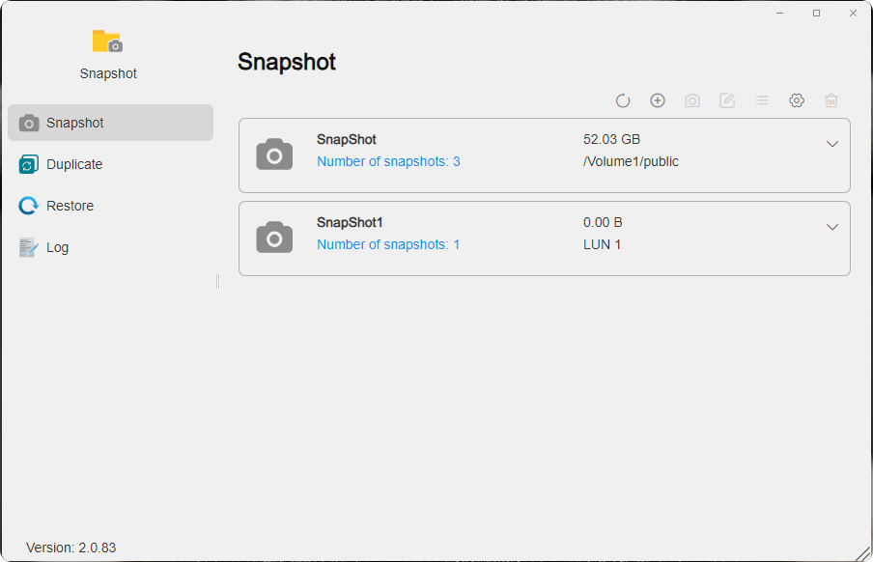Expand the SnapShot1 entry chevron
The image size is (873, 562).
tap(832, 226)
